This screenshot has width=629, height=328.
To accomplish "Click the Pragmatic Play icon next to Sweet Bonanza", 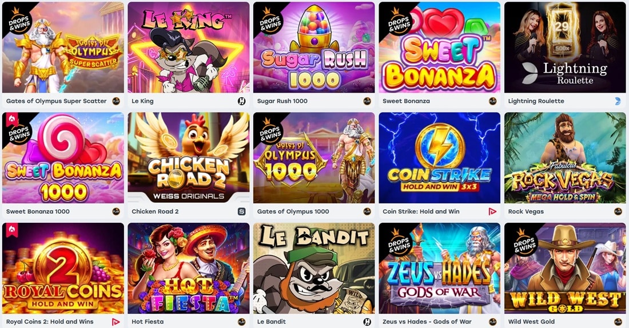I will [x=492, y=101].
